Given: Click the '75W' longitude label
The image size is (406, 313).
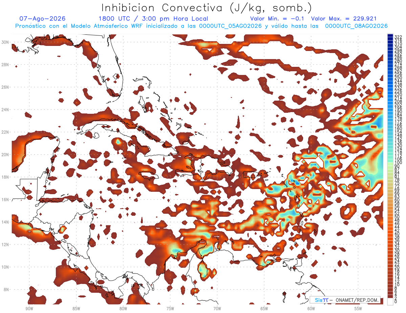Looking at the screenshot, I should (x=170, y=309).
